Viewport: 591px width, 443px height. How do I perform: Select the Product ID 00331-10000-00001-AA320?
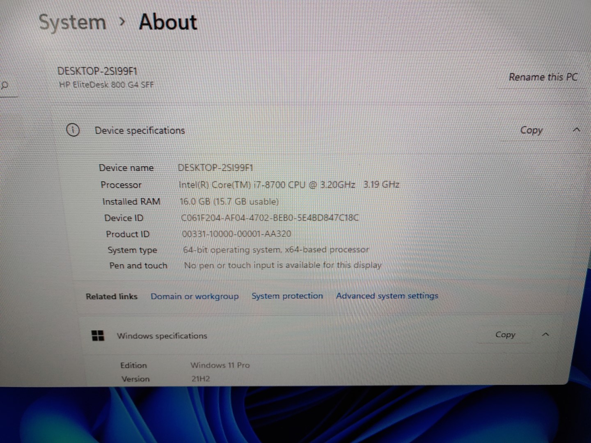pos(236,234)
